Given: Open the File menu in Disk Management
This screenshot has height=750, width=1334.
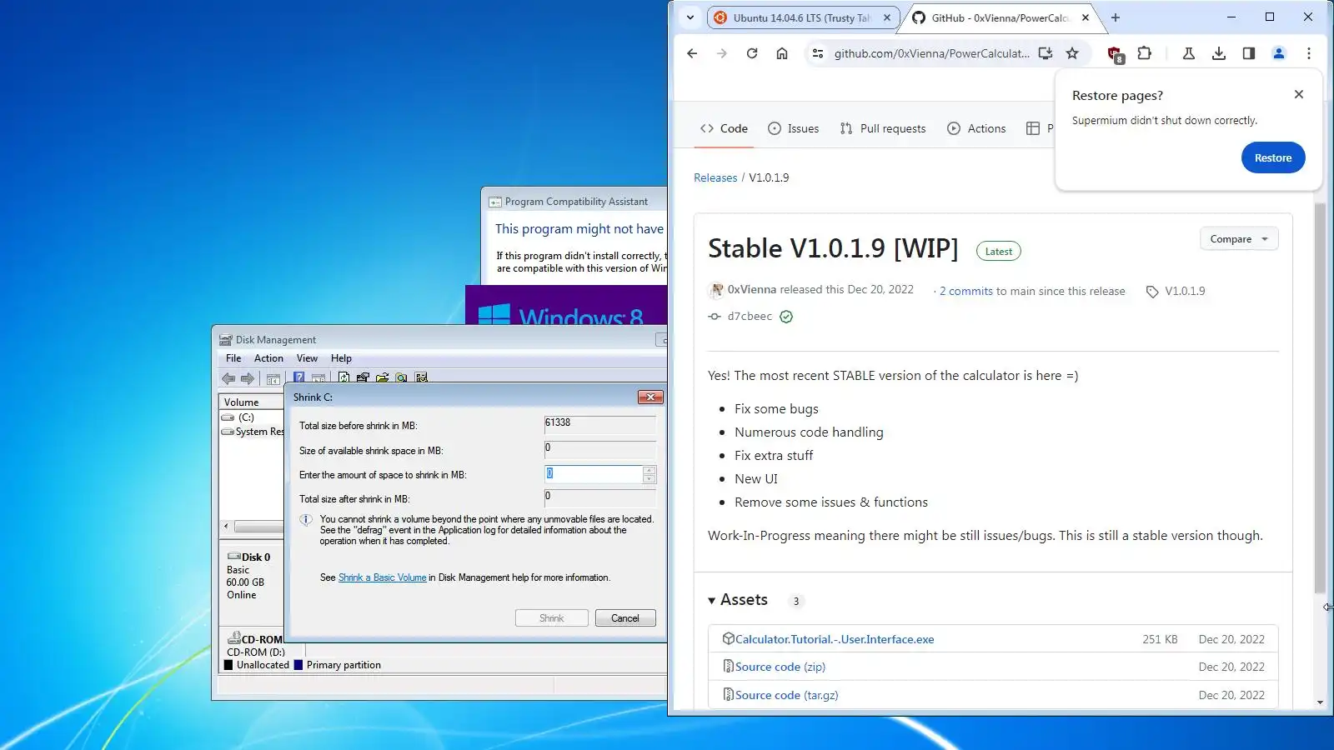Looking at the screenshot, I should [x=233, y=358].
